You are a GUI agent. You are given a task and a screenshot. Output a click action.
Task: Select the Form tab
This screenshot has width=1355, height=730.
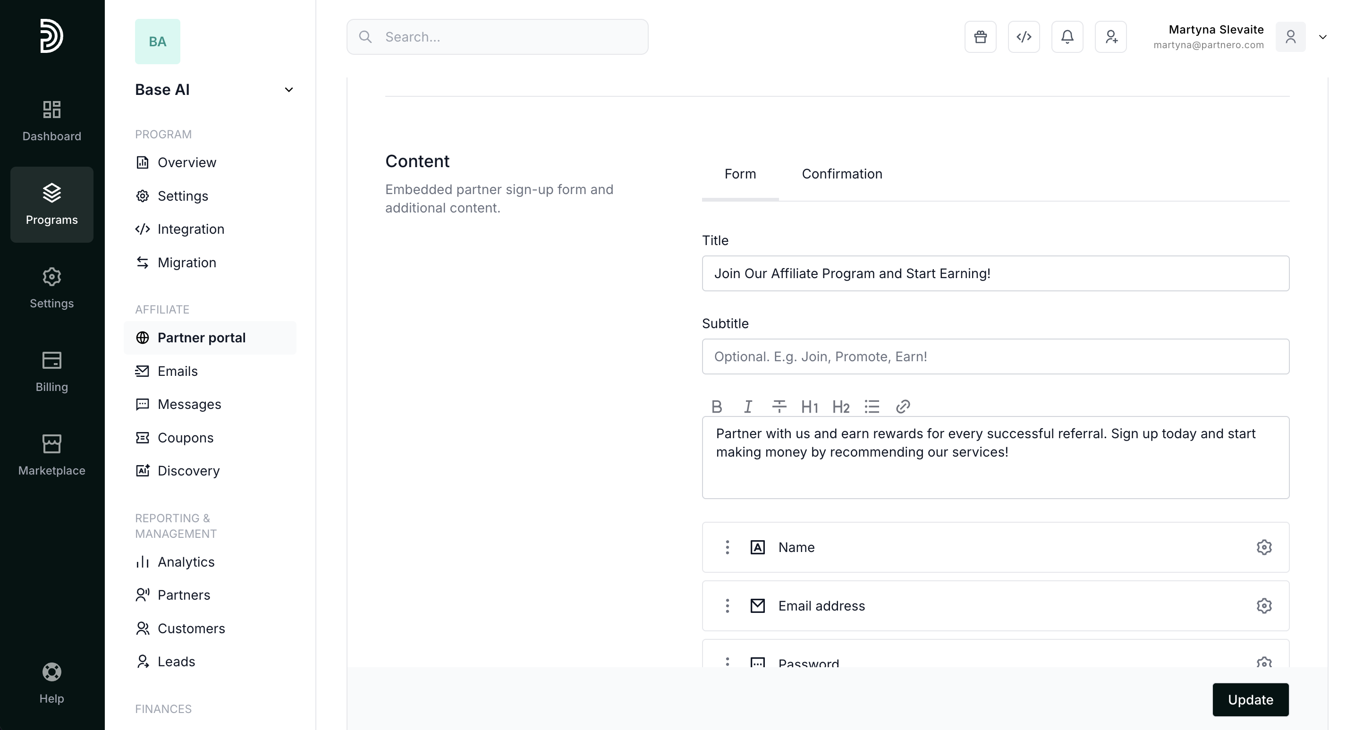pyautogui.click(x=739, y=174)
